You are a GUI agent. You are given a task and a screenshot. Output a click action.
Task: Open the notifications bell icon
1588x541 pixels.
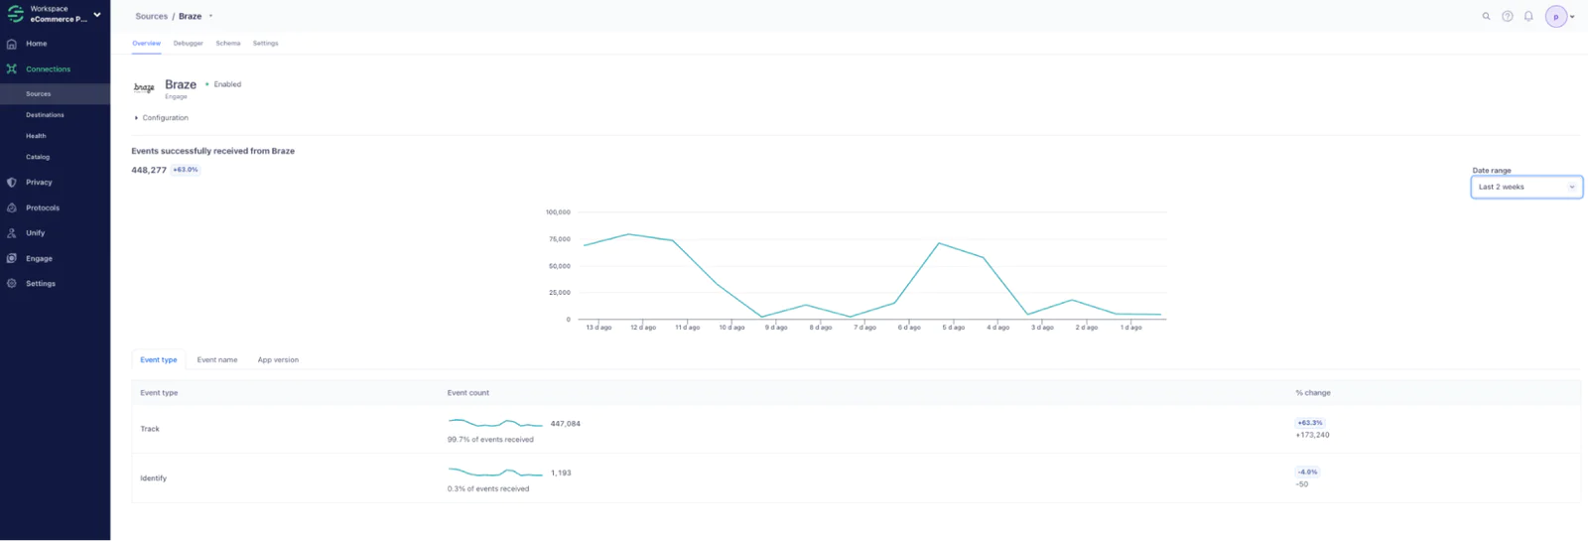point(1528,16)
